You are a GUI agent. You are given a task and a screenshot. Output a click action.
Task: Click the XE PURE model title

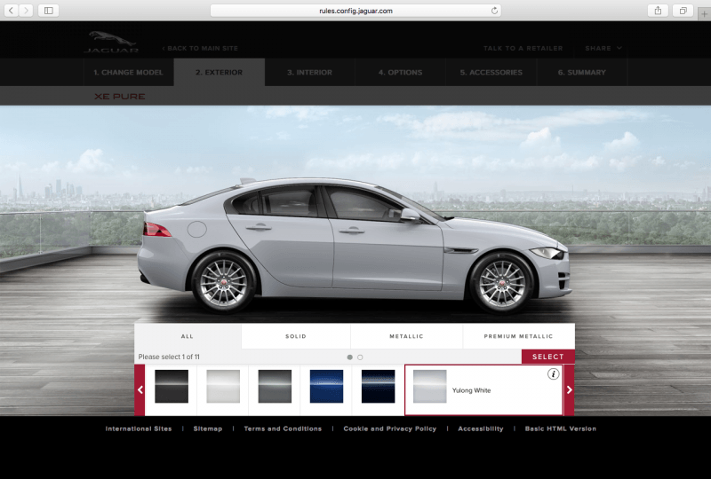tap(120, 97)
